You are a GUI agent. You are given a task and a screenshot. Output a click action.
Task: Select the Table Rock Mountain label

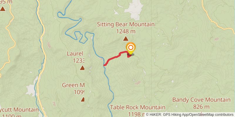tap(138, 107)
